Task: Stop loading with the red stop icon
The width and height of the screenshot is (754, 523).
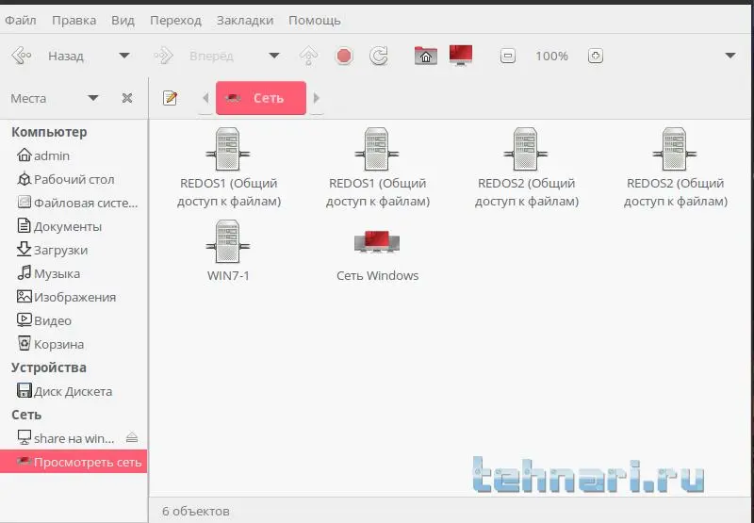Action: (x=343, y=56)
